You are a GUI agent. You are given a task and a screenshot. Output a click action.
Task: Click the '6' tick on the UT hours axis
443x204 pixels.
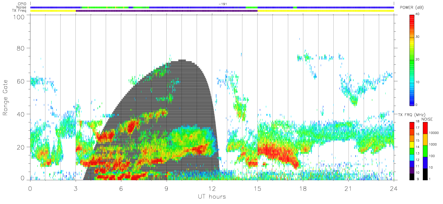(121, 188)
